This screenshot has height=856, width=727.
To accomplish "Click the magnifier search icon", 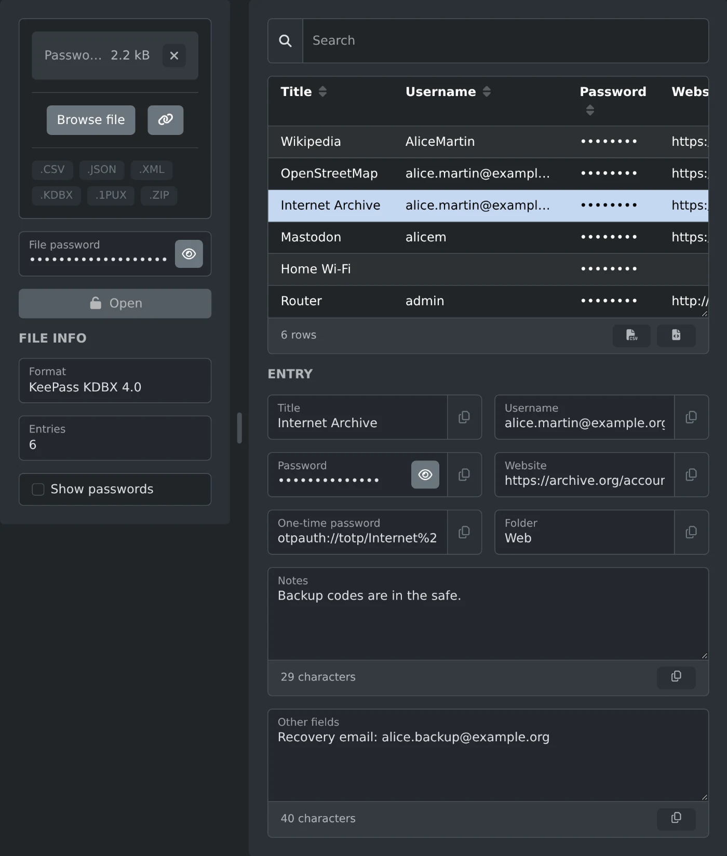I will 285,41.
